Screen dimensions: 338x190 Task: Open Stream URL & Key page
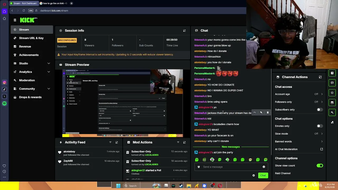32,38
